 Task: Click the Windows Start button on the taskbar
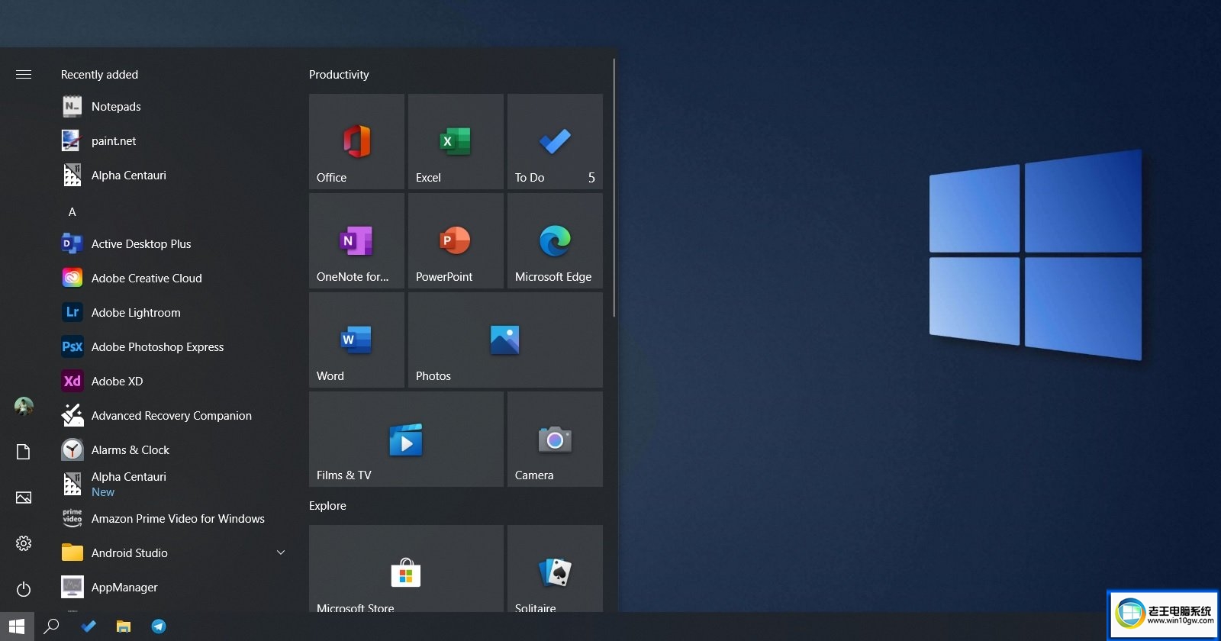coord(17,627)
